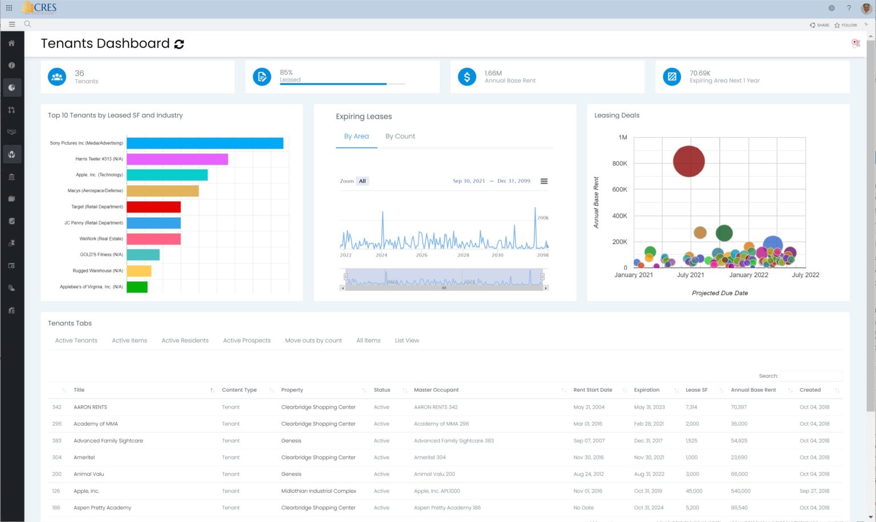Click the focus mode arrow beside Follow
This screenshot has width=876, height=522.
click(x=866, y=25)
